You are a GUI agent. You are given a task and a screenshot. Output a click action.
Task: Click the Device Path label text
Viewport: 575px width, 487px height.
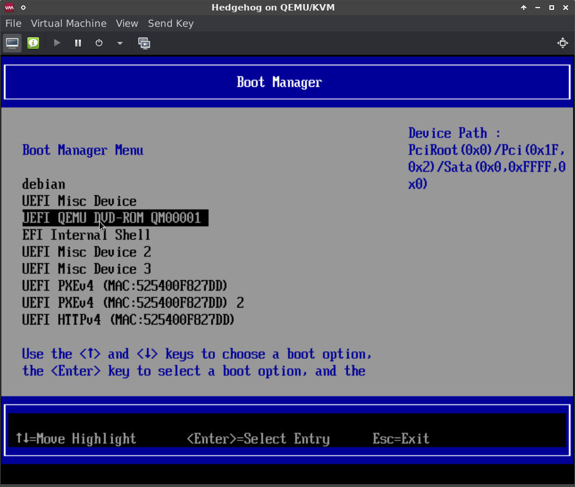pos(454,133)
